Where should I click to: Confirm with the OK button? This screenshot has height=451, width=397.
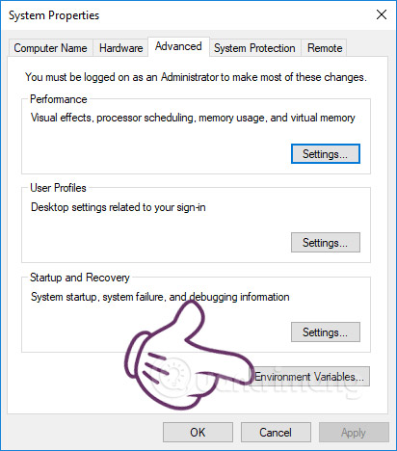198,433
